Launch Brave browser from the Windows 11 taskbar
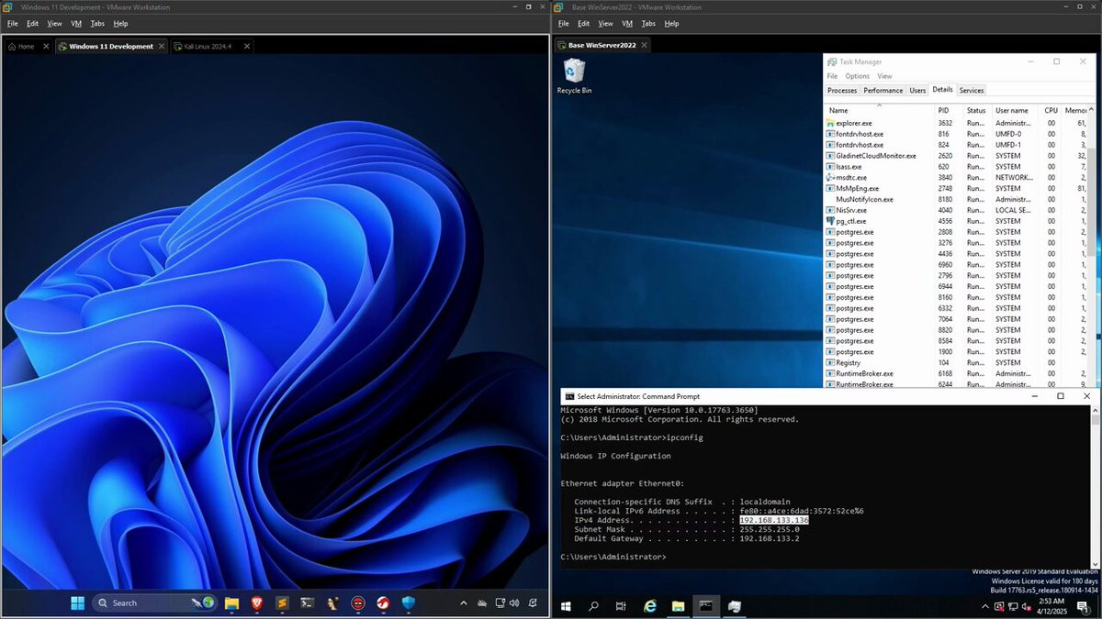1102x619 pixels. point(257,602)
